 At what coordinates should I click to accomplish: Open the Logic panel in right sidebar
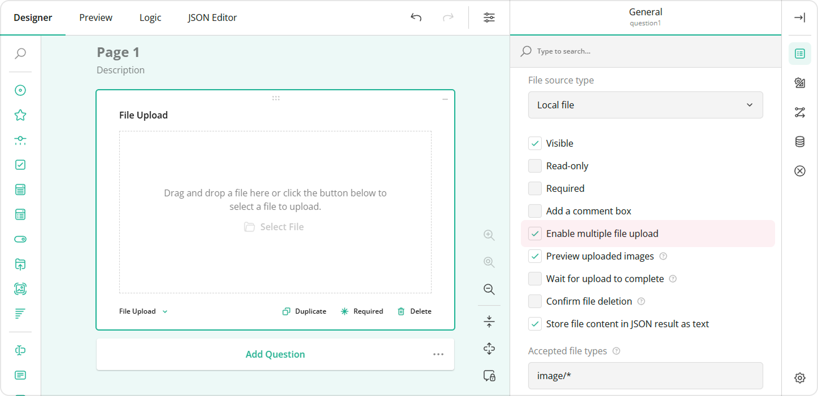click(800, 112)
